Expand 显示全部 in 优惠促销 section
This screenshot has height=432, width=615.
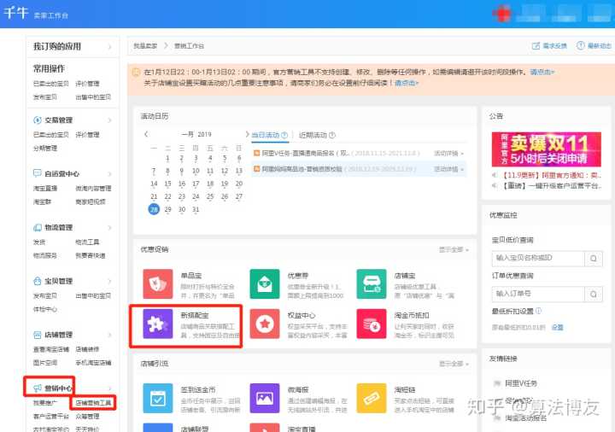(x=453, y=249)
